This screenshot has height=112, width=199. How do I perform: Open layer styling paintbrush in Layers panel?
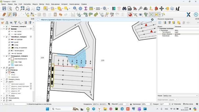click(2, 23)
